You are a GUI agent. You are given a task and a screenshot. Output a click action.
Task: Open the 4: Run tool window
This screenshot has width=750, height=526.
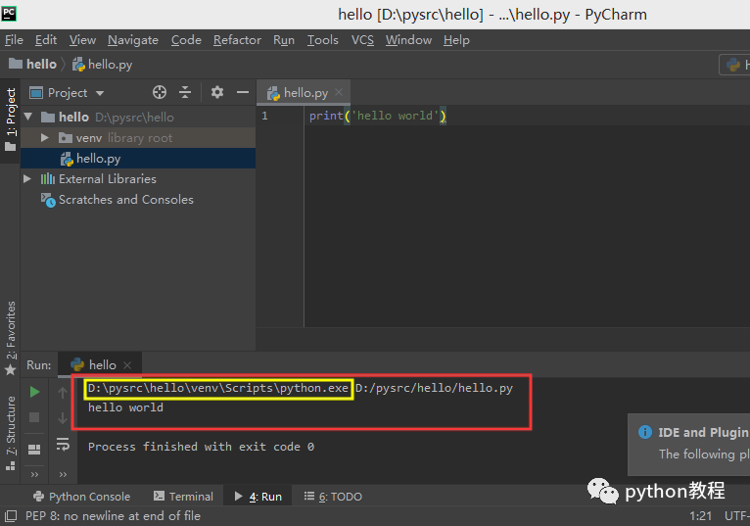258,497
